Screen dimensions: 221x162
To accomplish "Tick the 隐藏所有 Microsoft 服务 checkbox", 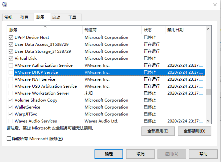I will (x=9, y=138).
